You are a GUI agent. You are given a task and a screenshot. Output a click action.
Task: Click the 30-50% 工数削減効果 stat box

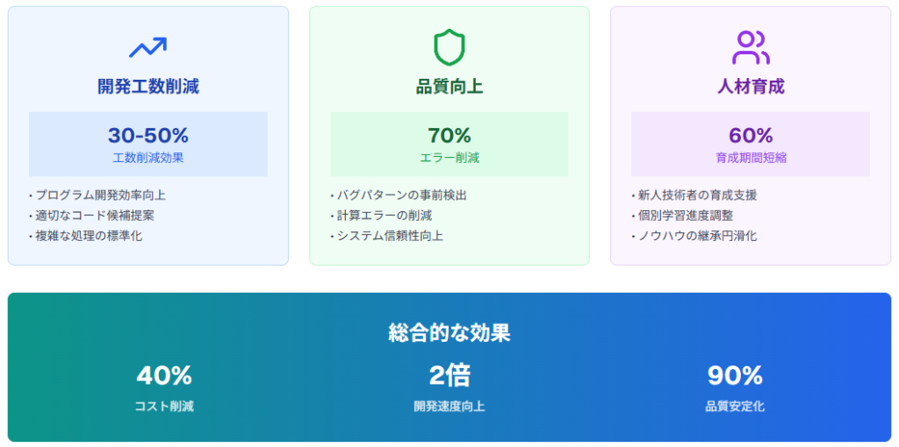[147, 145]
